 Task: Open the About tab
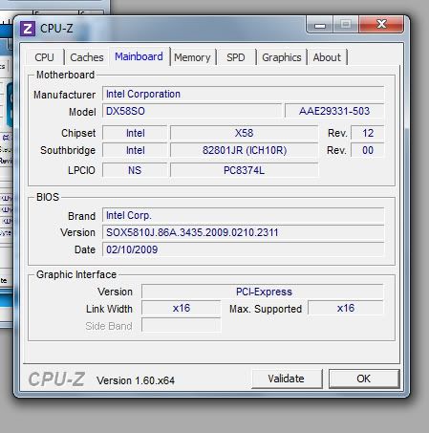click(x=327, y=57)
